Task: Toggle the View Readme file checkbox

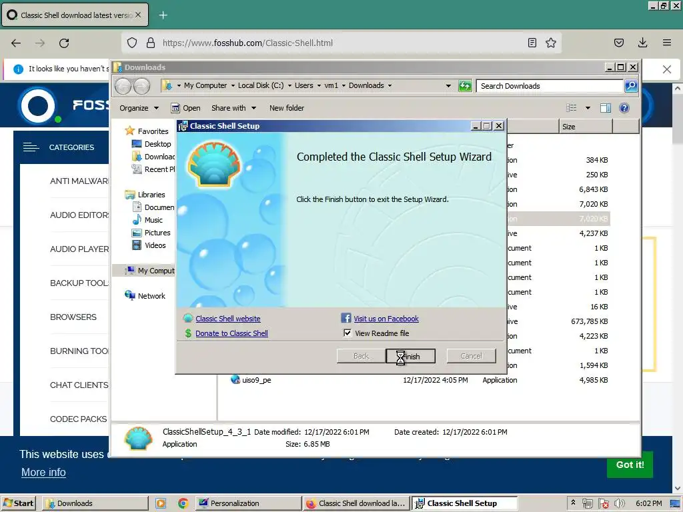Action: (x=347, y=333)
